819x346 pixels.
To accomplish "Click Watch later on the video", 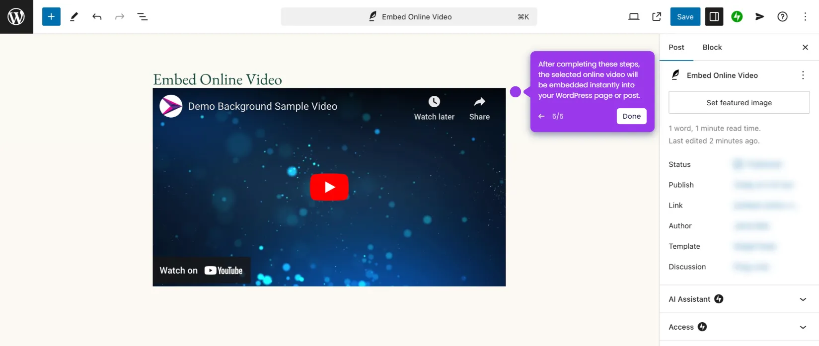I will [x=434, y=109].
